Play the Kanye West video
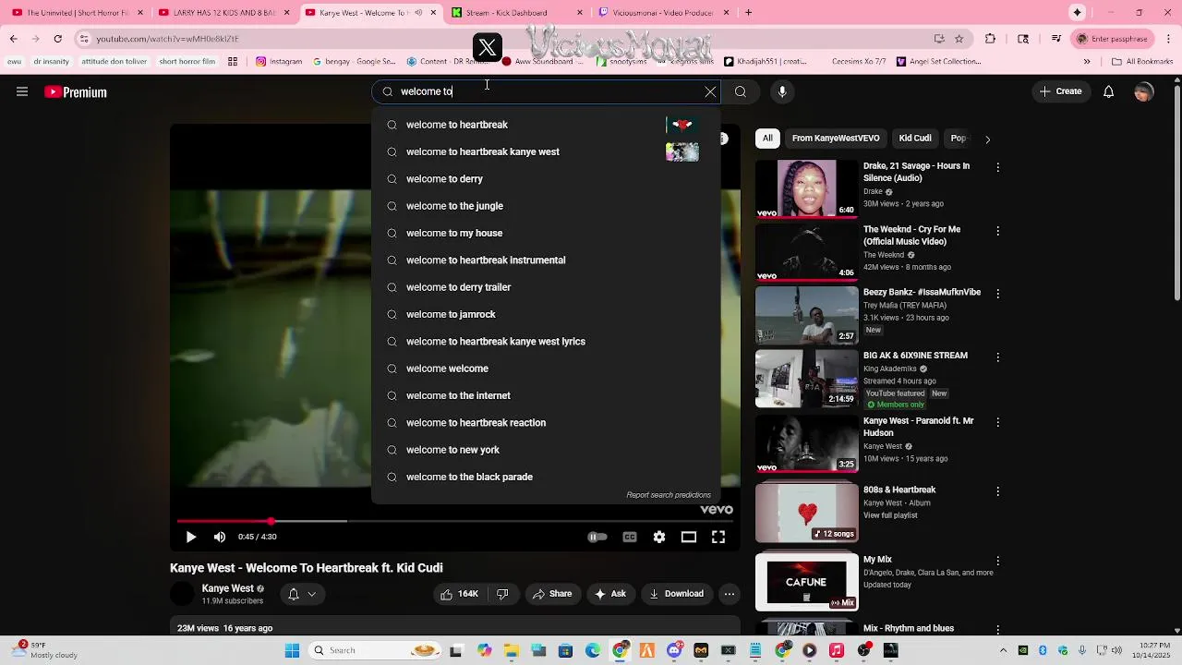Viewport: 1182px width, 665px height. [191, 537]
